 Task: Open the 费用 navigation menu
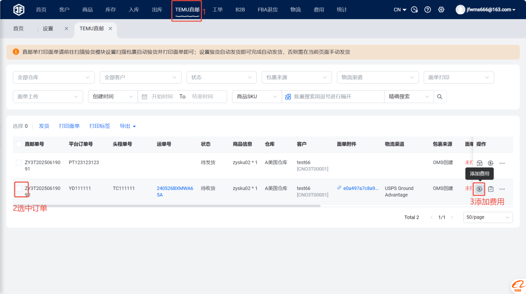click(319, 10)
